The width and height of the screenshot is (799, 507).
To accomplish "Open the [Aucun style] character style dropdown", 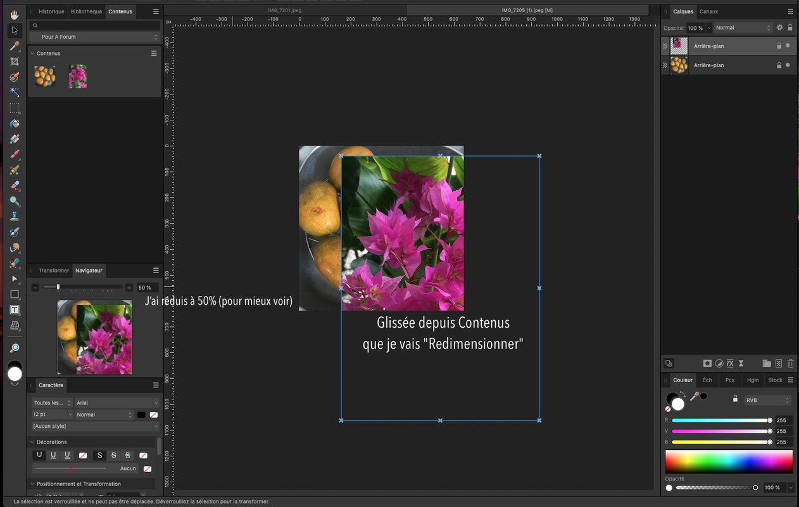I will pyautogui.click(x=95, y=427).
